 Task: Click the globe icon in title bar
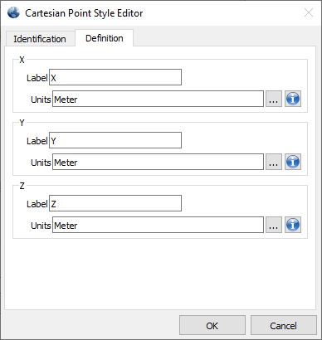tap(13, 12)
